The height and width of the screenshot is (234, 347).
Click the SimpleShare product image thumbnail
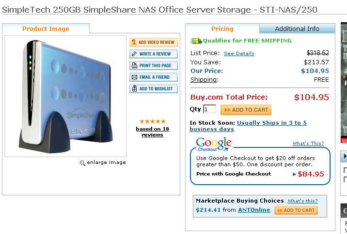65,96
